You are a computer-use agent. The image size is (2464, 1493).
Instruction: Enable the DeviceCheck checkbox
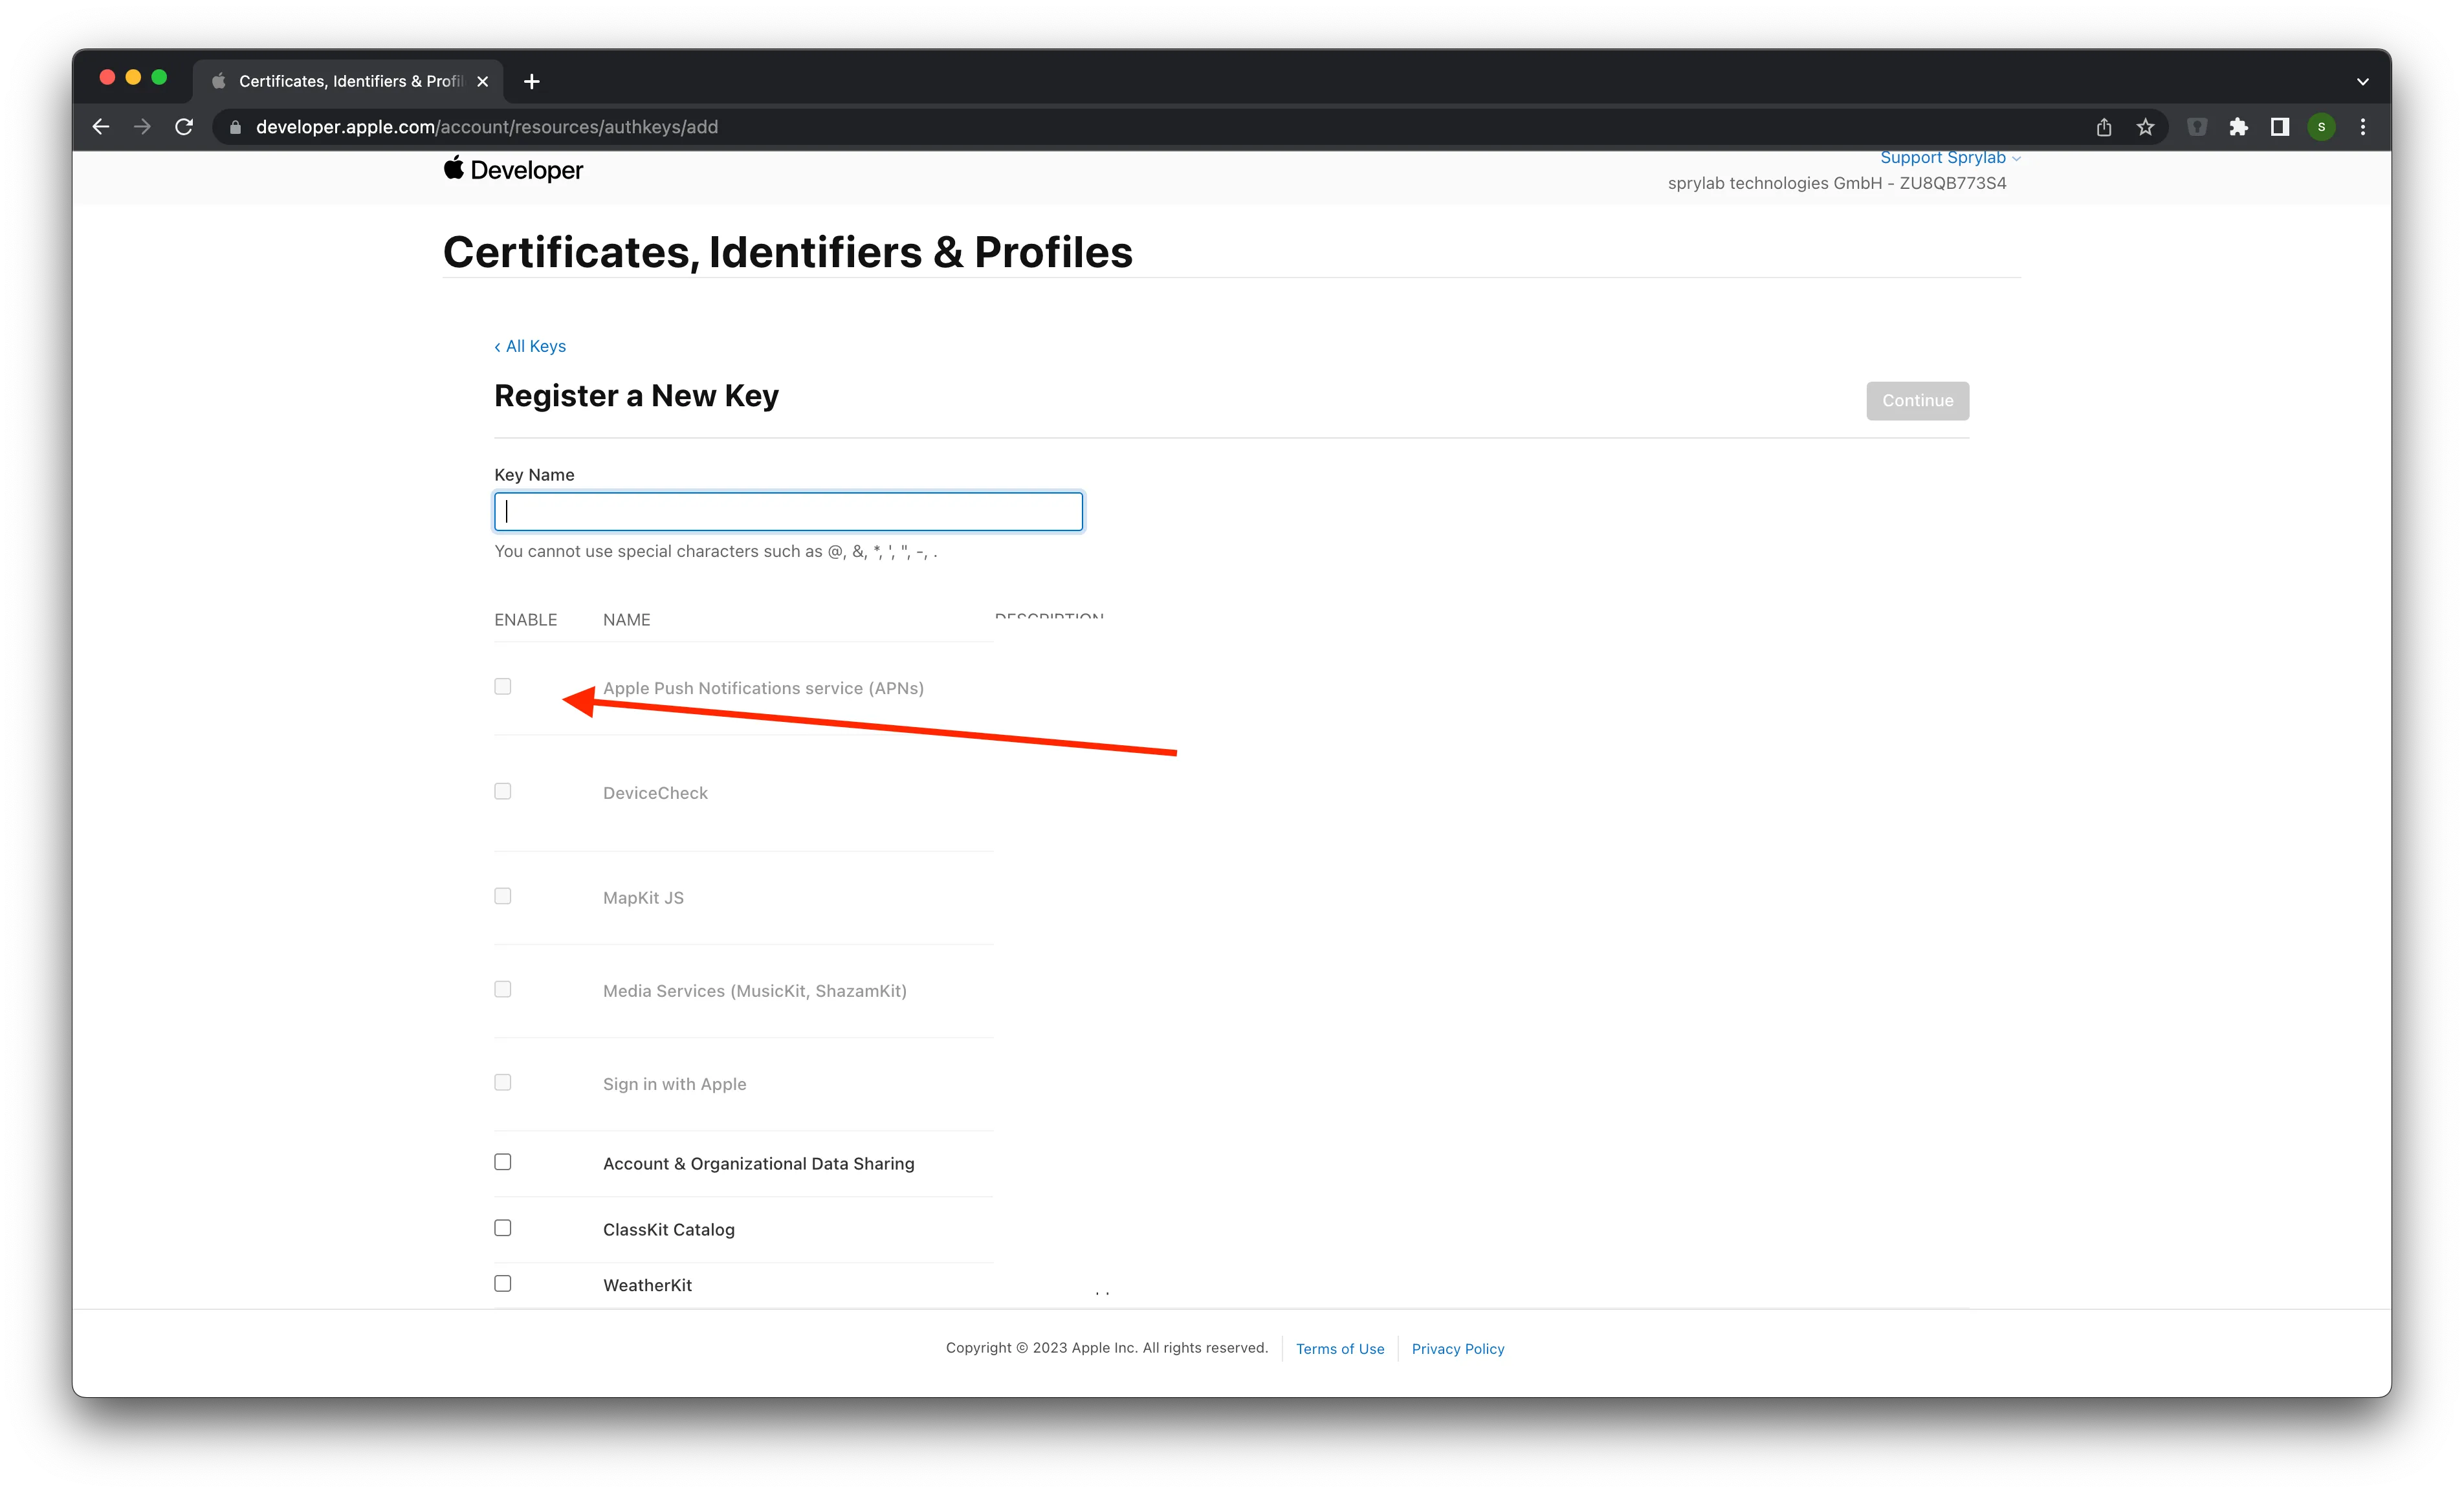click(x=503, y=791)
